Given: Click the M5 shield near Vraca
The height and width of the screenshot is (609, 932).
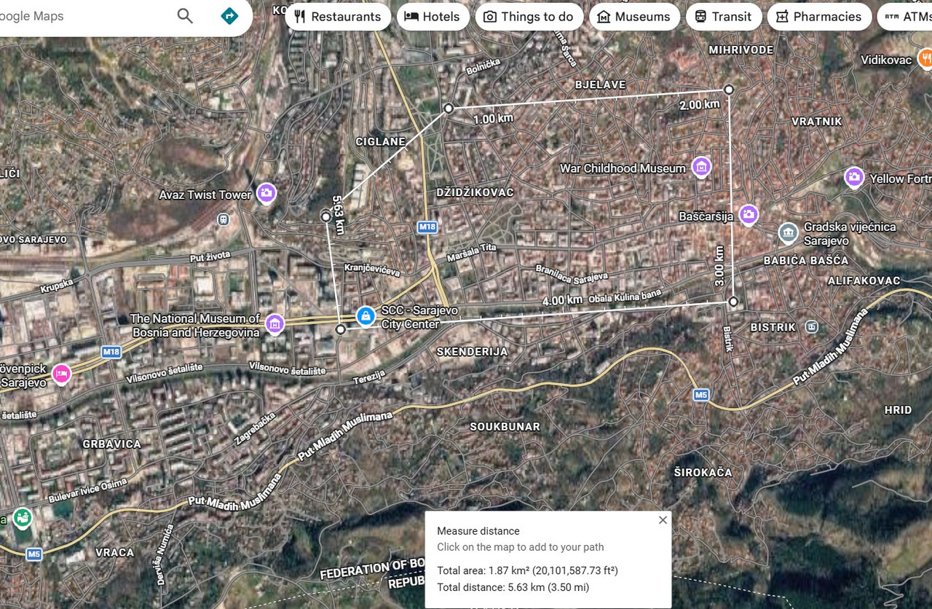Looking at the screenshot, I should 33,554.
